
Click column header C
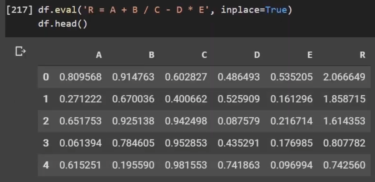click(204, 55)
